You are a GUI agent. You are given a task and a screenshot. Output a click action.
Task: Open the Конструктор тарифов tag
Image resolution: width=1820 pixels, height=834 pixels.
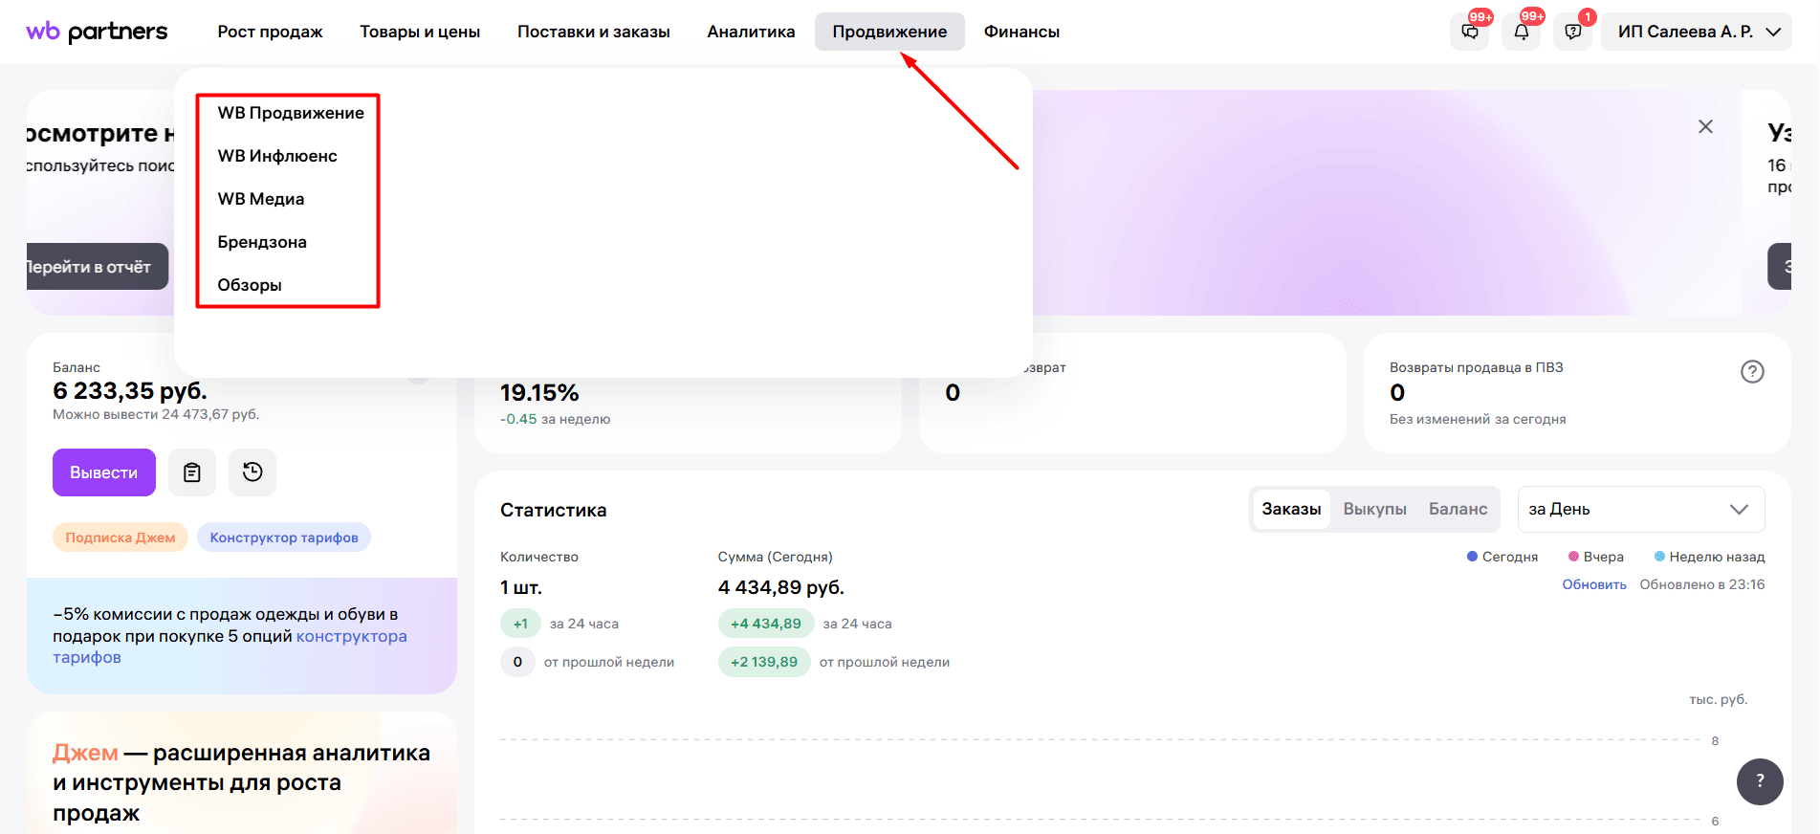(x=284, y=538)
